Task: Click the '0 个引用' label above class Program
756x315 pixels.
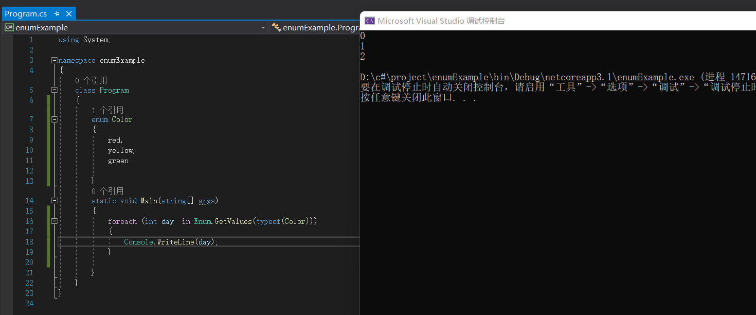Action: (91, 80)
